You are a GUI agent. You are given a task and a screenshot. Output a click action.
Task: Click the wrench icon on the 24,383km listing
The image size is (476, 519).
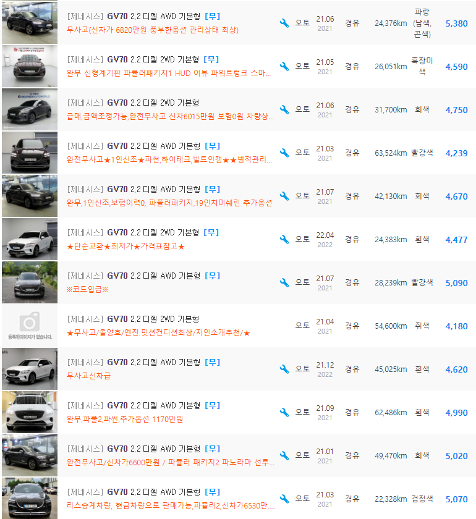(x=284, y=239)
